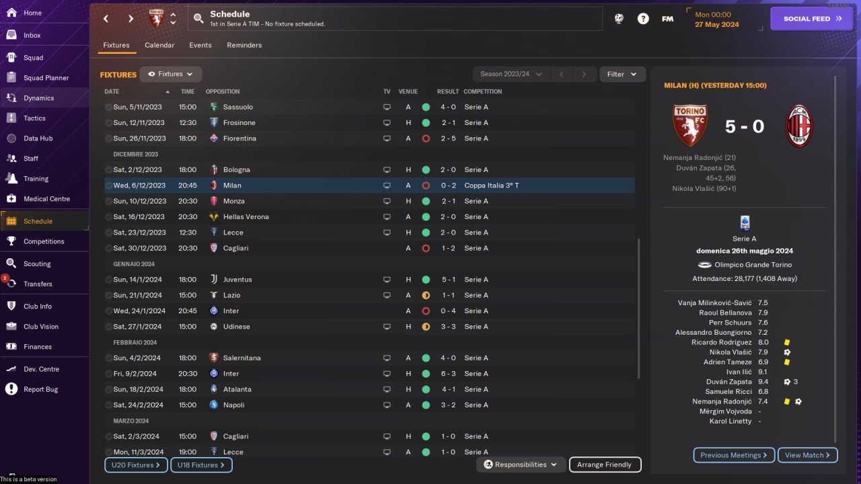The height and width of the screenshot is (484, 861).
Task: Open Competitions from the sidebar
Action: point(44,241)
